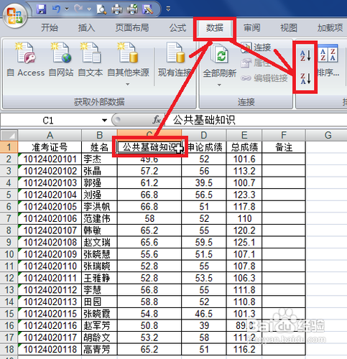The height and width of the screenshot is (359, 347).
Task: Expand the Customize Quick Access Toolbar arrow
Action: 168,9
